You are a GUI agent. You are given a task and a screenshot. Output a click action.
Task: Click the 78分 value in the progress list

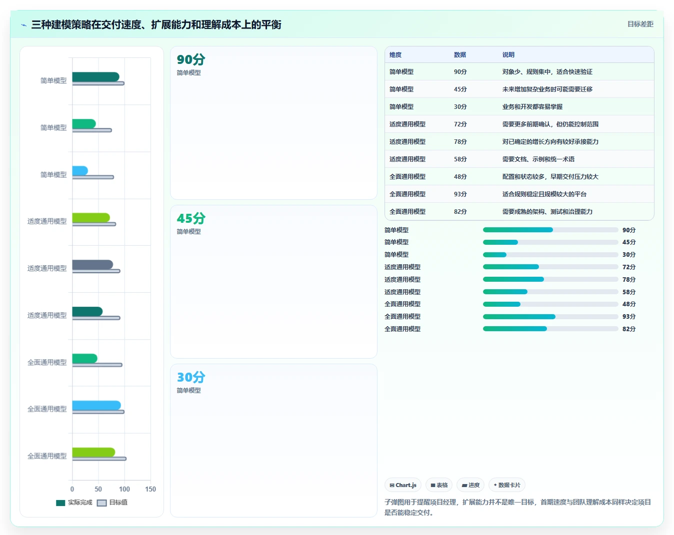coord(629,280)
